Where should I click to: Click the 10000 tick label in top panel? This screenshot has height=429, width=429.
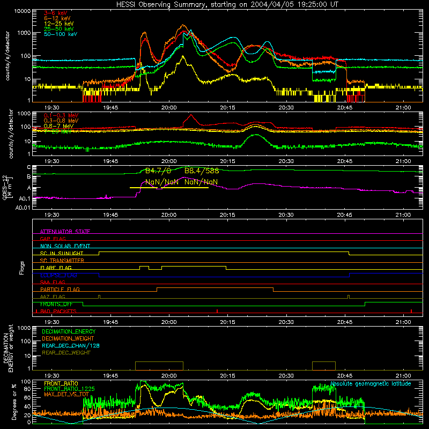click(23, 11)
